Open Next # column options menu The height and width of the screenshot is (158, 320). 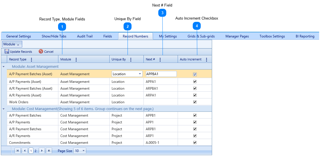[x=160, y=60]
